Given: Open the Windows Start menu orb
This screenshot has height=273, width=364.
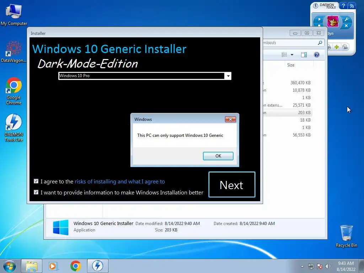Looking at the screenshot, I should pyautogui.click(x=10, y=266).
